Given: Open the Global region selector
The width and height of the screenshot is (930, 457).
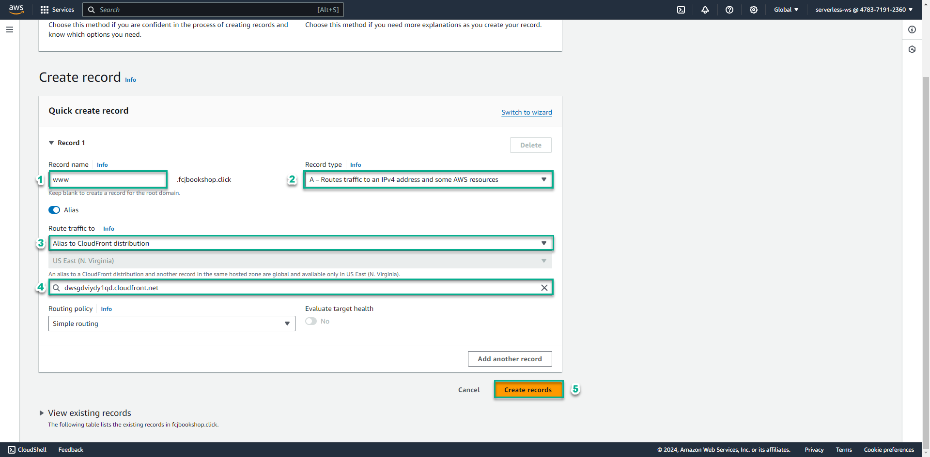Looking at the screenshot, I should [786, 10].
